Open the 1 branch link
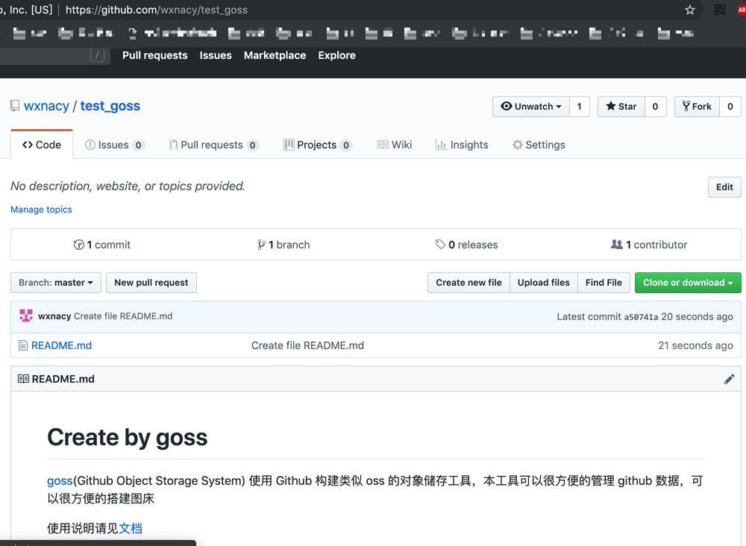The image size is (746, 546). click(x=283, y=245)
